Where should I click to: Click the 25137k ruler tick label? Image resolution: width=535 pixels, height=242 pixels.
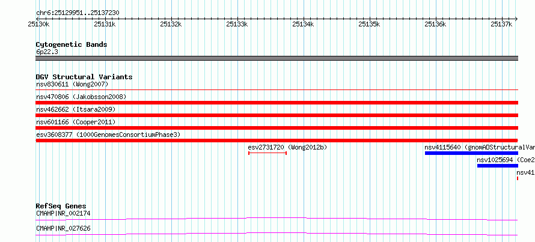pyautogui.click(x=502, y=24)
